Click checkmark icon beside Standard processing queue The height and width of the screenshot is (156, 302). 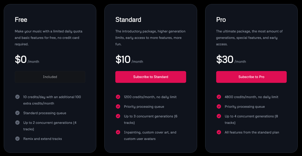point(17,113)
